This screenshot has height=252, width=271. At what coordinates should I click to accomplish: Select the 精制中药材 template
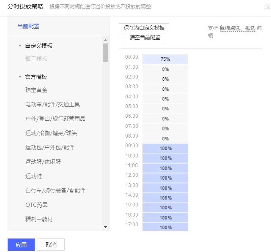39,219
